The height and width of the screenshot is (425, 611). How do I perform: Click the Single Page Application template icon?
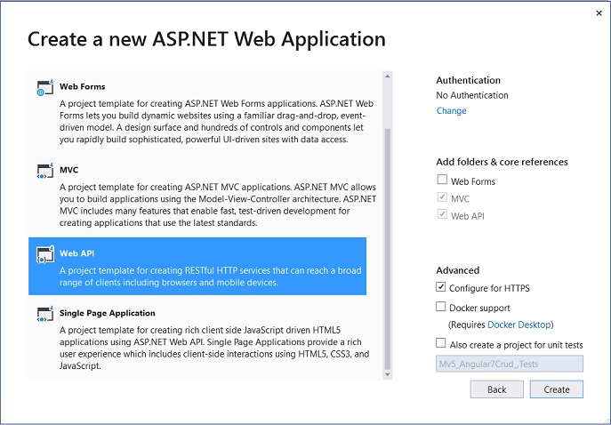(45, 314)
